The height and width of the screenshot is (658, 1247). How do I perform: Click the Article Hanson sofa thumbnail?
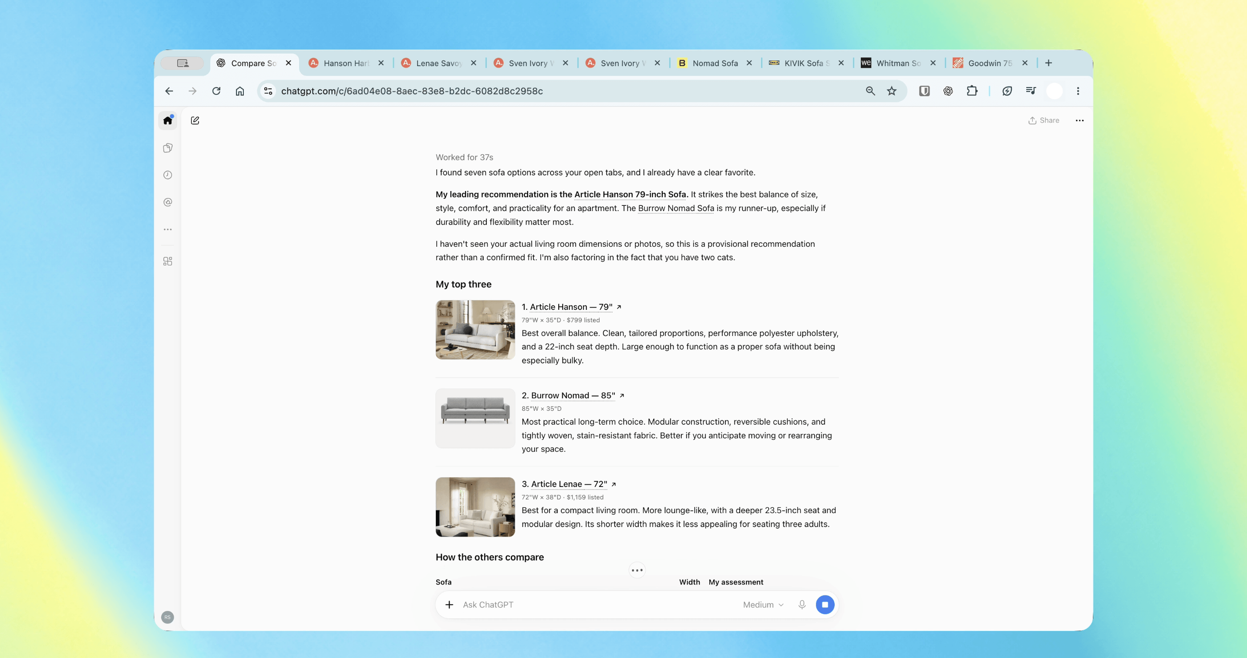(x=475, y=329)
